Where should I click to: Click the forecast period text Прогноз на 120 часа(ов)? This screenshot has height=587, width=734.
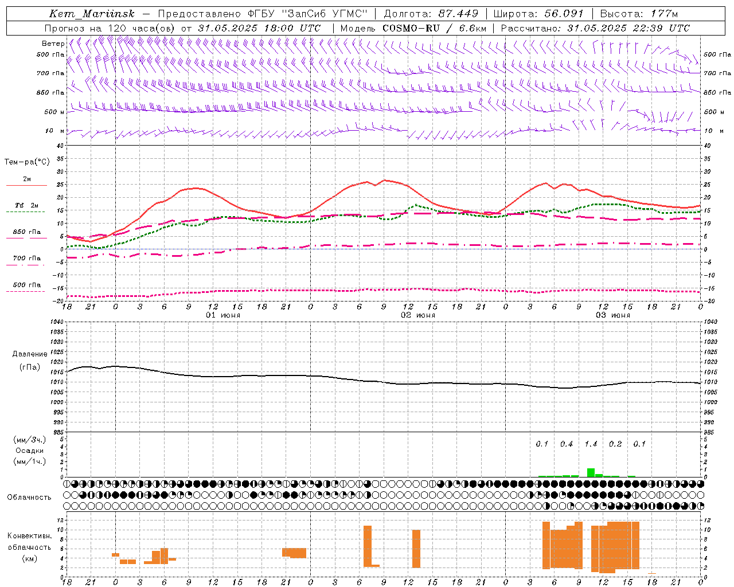click(x=111, y=28)
